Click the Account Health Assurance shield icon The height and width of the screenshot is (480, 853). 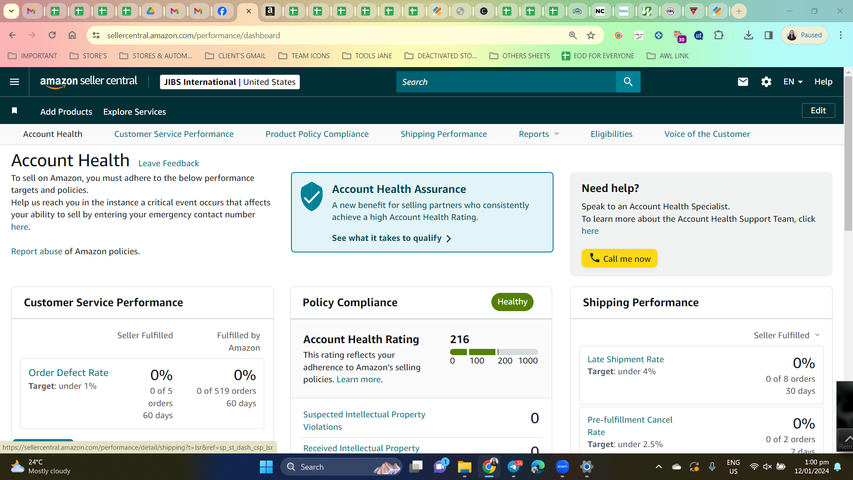311,196
